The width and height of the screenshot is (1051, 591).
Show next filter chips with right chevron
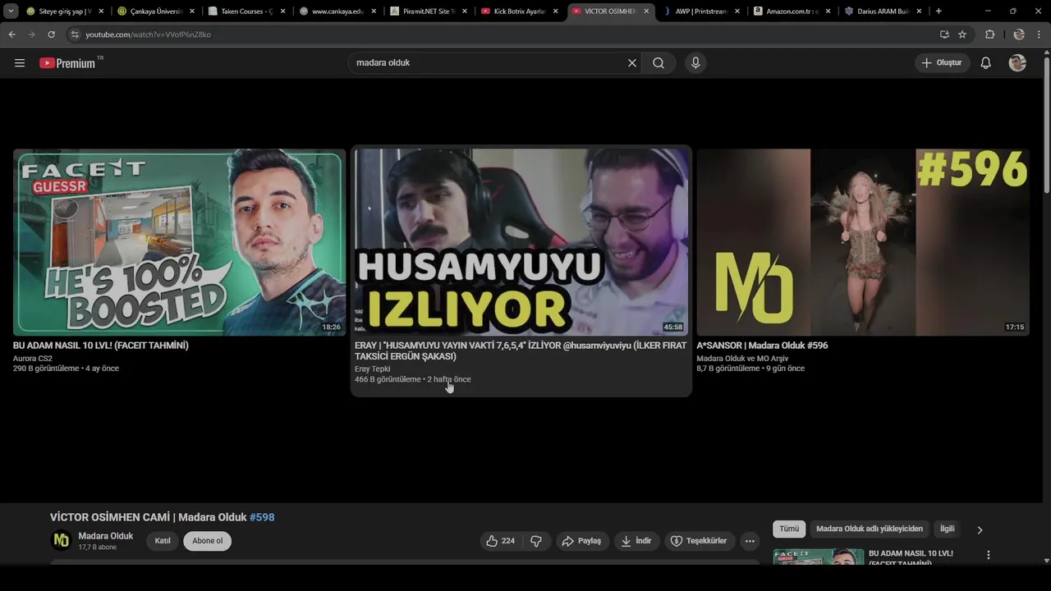(980, 530)
